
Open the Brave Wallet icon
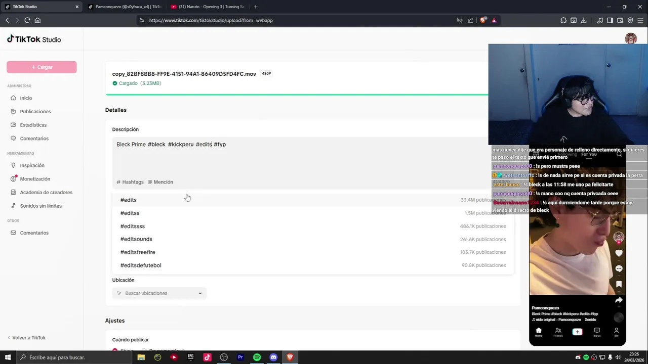(x=620, y=20)
